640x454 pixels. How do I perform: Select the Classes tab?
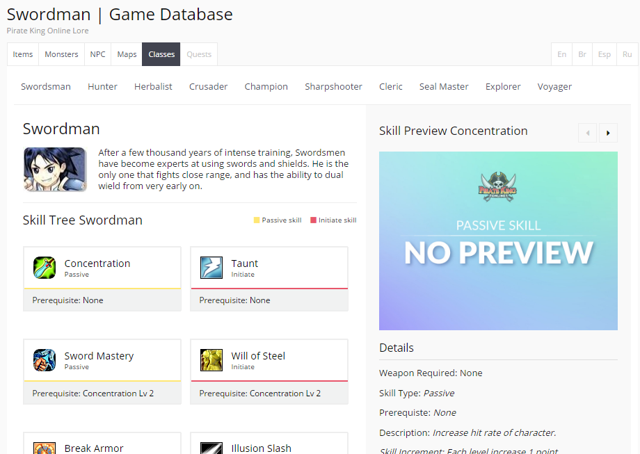coord(161,54)
